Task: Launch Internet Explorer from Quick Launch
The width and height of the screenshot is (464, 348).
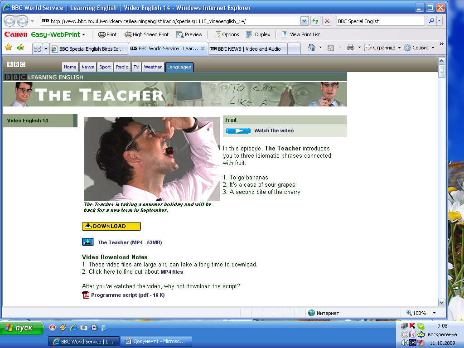Action: tap(73, 328)
